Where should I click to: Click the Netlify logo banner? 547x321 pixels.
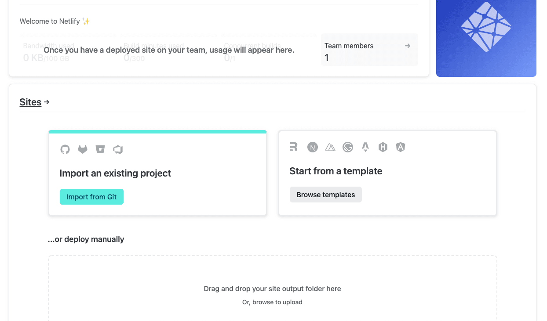pos(486,38)
